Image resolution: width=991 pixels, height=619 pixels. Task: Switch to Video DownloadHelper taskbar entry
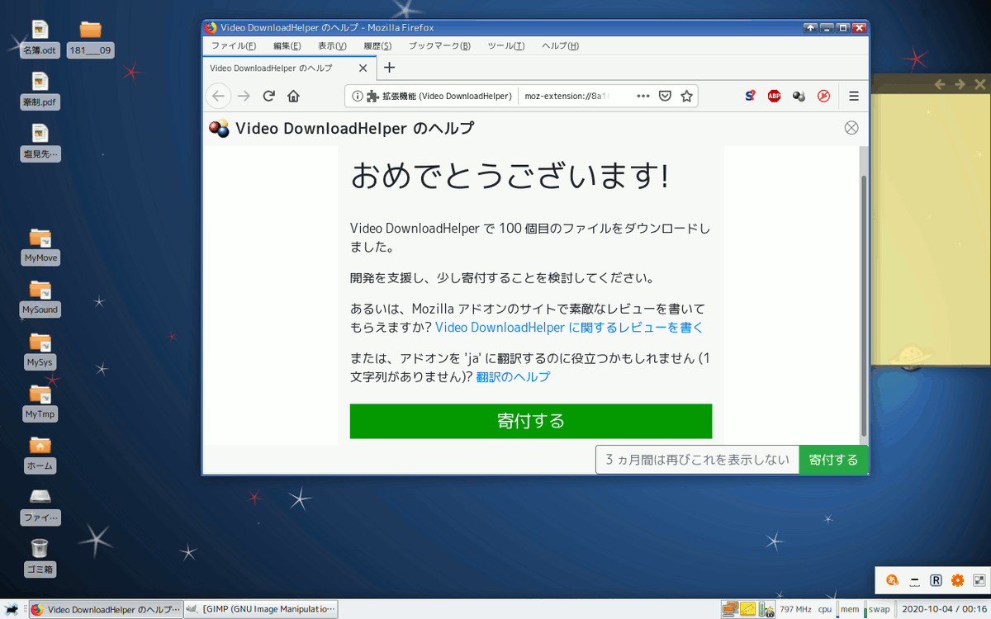pos(105,610)
